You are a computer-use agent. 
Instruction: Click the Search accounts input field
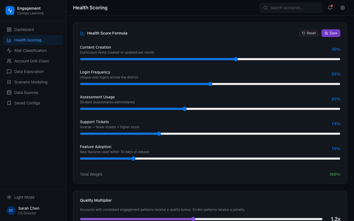[291, 8]
